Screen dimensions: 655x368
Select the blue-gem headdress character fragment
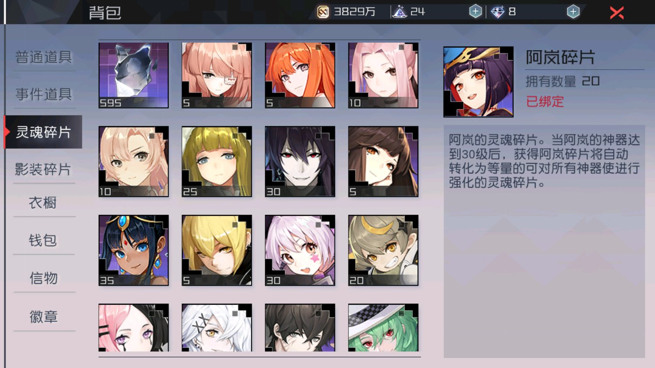pyautogui.click(x=134, y=250)
